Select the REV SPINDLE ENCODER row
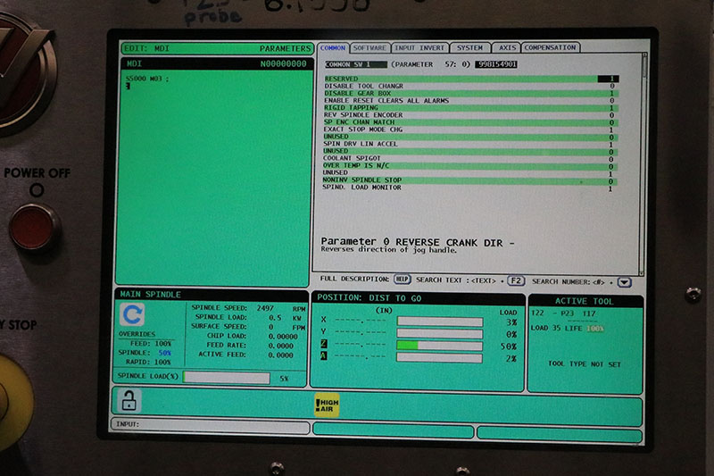 [x=470, y=115]
